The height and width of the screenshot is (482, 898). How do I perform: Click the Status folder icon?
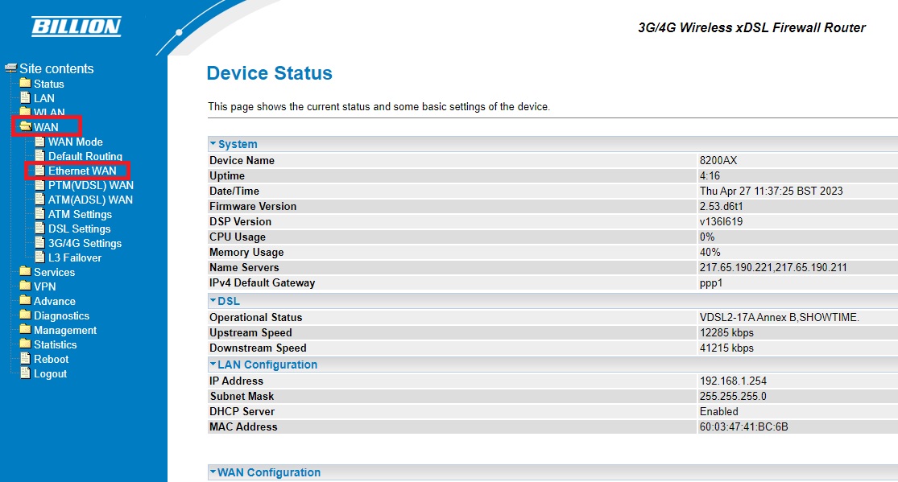(x=25, y=84)
